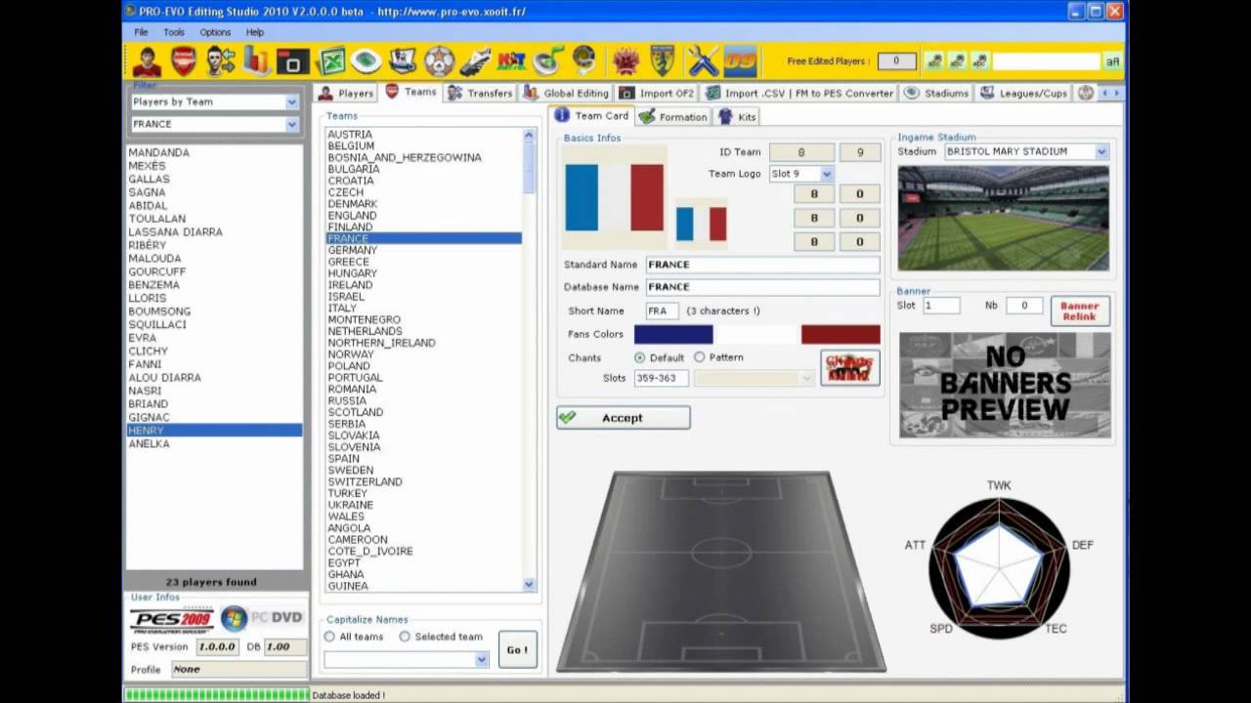This screenshot has width=1251, height=703.
Task: Open the transfers icon with arrows
Action: pyautogui.click(x=220, y=62)
